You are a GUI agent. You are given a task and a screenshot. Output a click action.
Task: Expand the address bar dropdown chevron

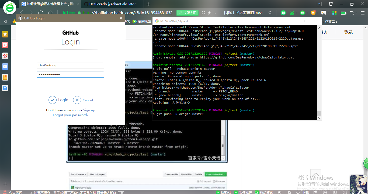click(x=215, y=13)
